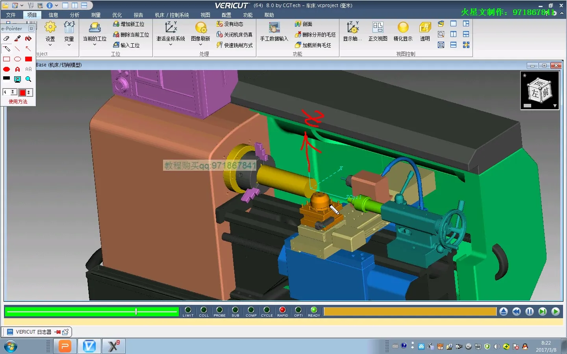Click the 精化显示 sphere icon

click(x=403, y=28)
